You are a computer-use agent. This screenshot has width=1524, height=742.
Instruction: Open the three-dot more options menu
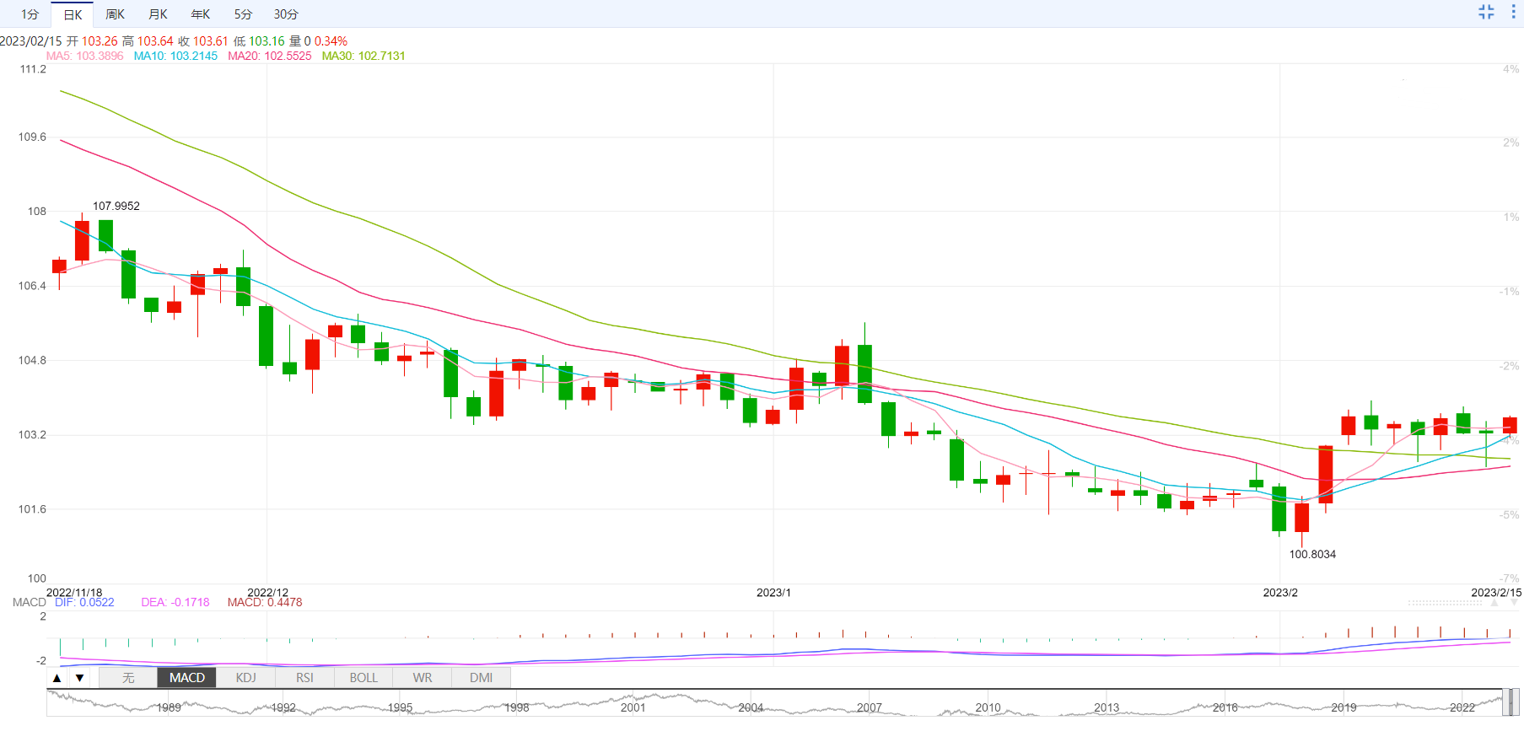tap(1513, 12)
